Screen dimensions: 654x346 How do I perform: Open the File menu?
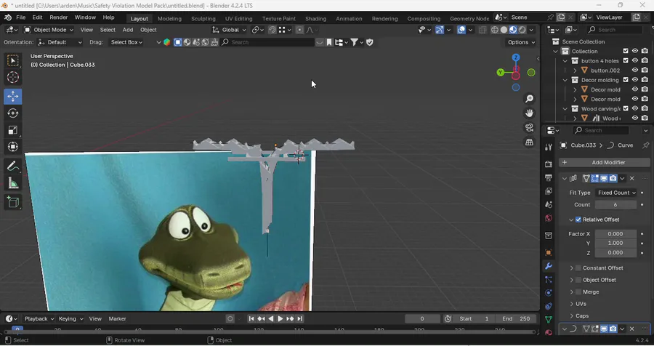[x=21, y=17]
